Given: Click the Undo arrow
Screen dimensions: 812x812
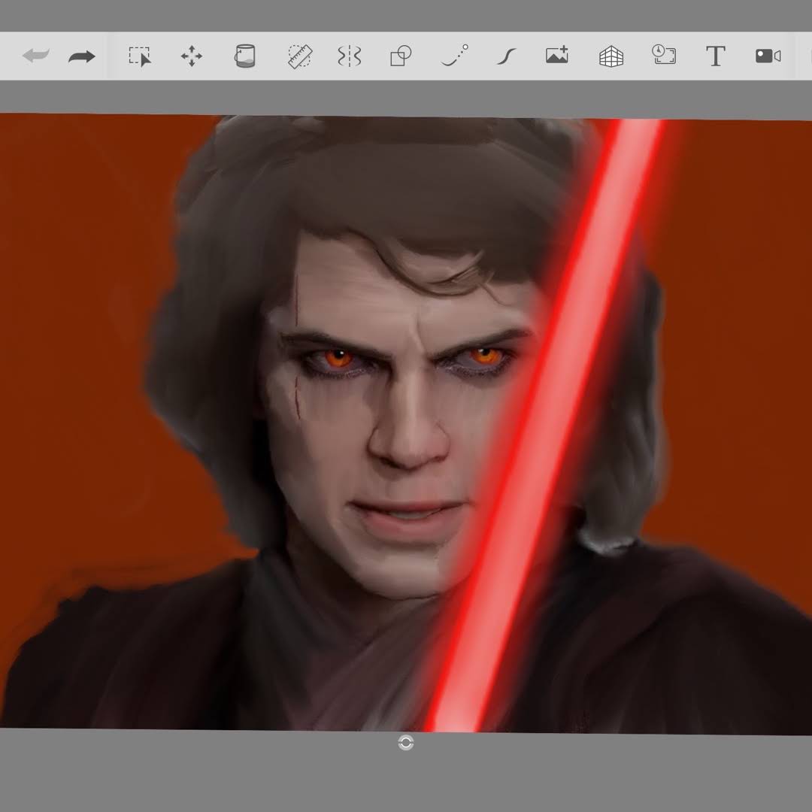Looking at the screenshot, I should 36,56.
